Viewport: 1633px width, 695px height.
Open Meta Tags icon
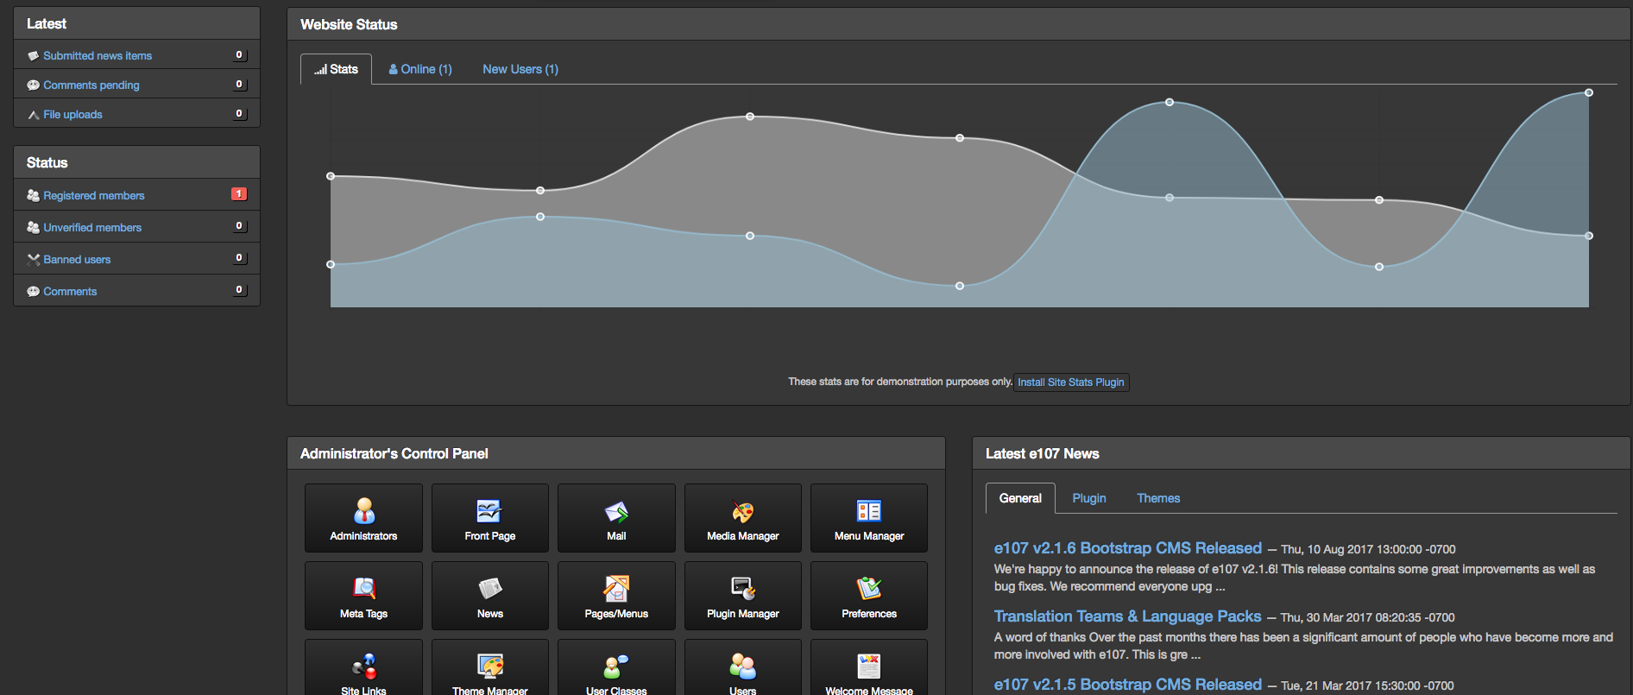point(363,596)
